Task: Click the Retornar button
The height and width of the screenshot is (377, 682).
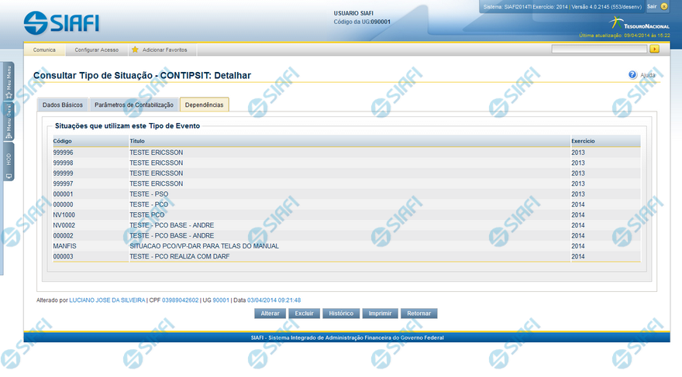Action: 419,314
